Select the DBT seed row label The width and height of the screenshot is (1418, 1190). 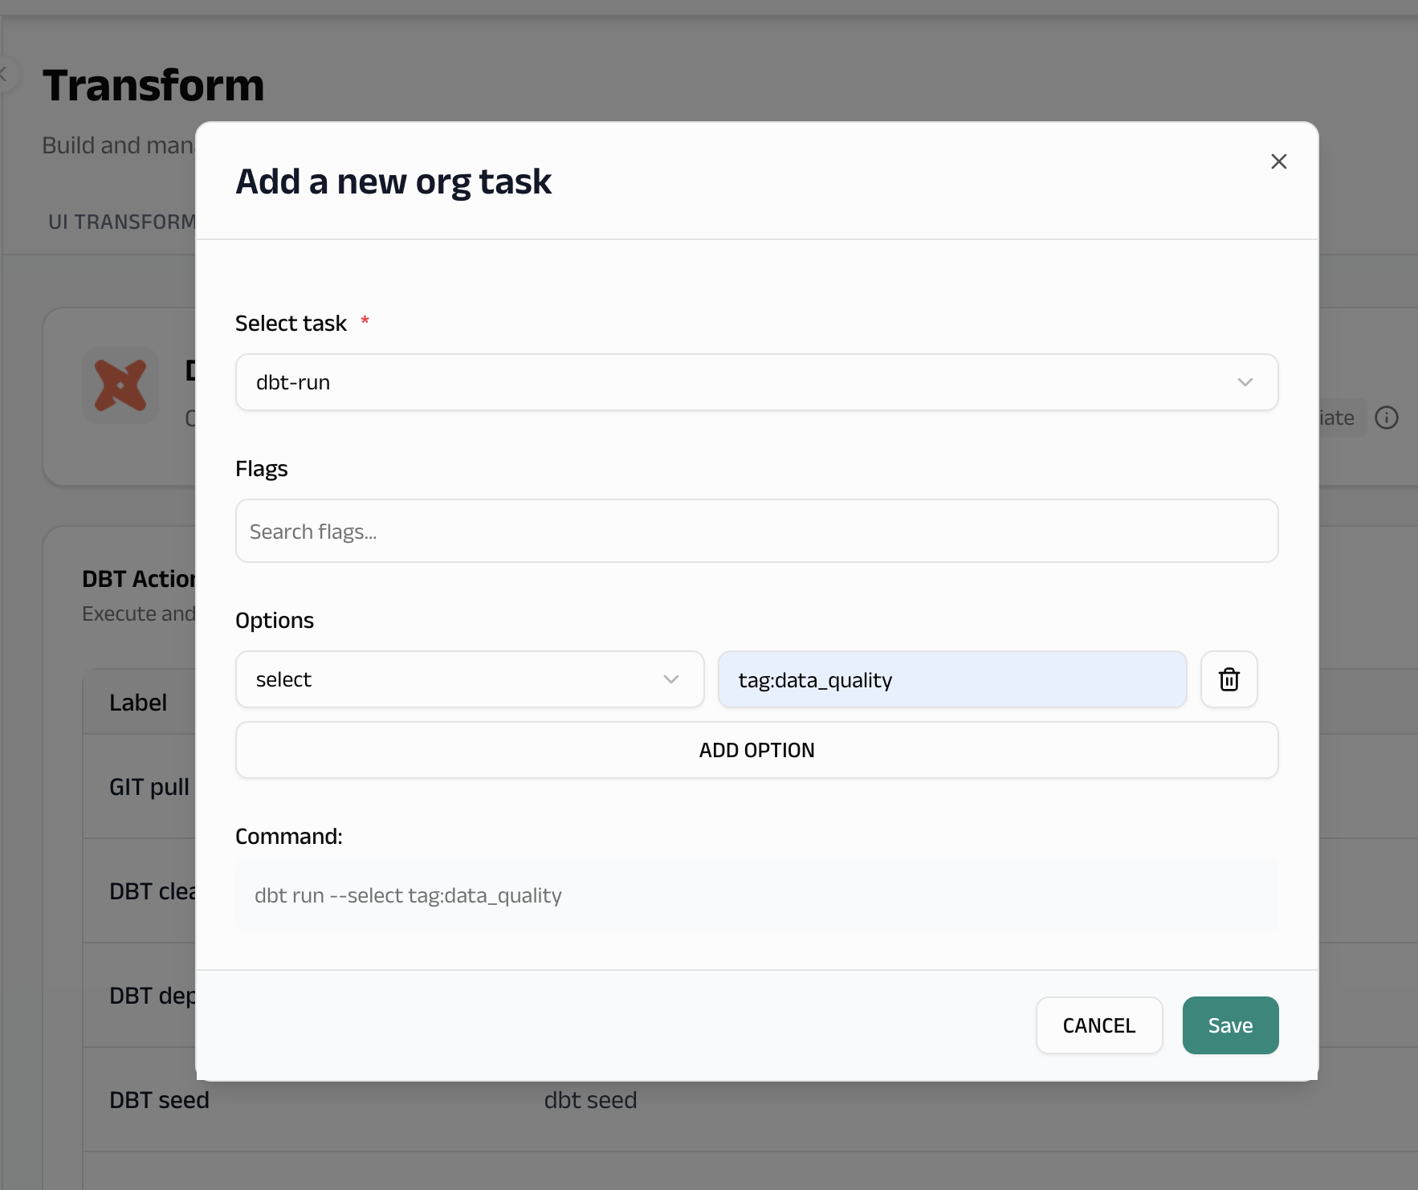pos(159,1100)
